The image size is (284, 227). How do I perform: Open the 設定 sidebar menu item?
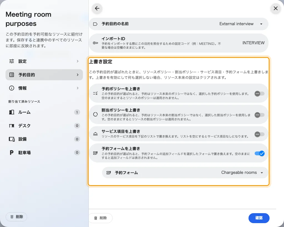44,61
